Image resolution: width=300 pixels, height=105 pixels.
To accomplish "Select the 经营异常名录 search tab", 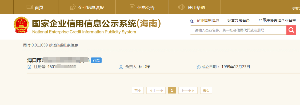I will [x=238, y=21].
